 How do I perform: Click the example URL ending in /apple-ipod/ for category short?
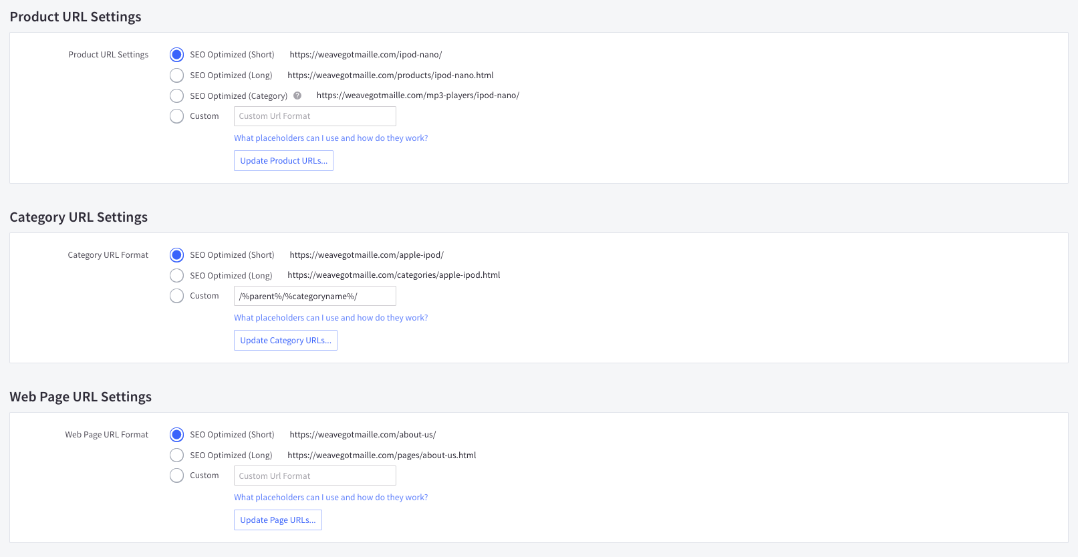[x=366, y=255]
